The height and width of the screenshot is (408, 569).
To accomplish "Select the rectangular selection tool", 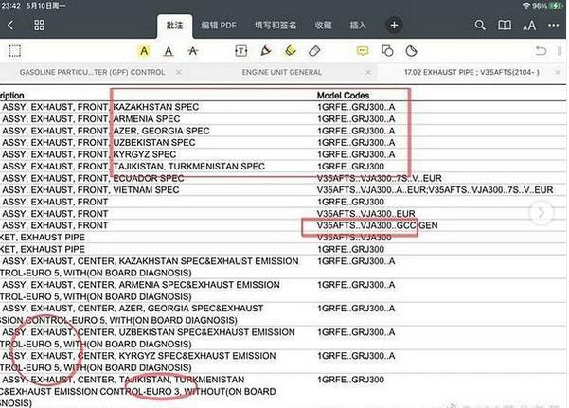I will 14,50.
